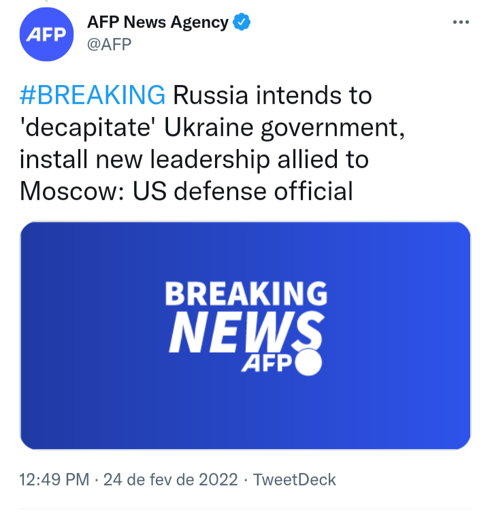
Task: Click the white circle in the image
Action: [308, 362]
